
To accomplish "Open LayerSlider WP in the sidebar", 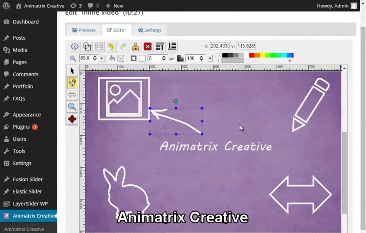I will pos(30,204).
